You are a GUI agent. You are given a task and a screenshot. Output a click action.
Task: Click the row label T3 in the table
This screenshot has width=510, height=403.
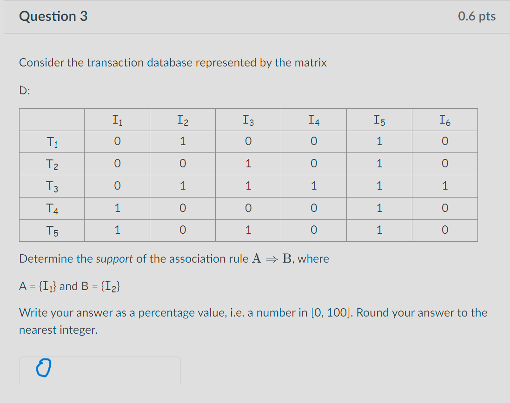pyautogui.click(x=50, y=186)
